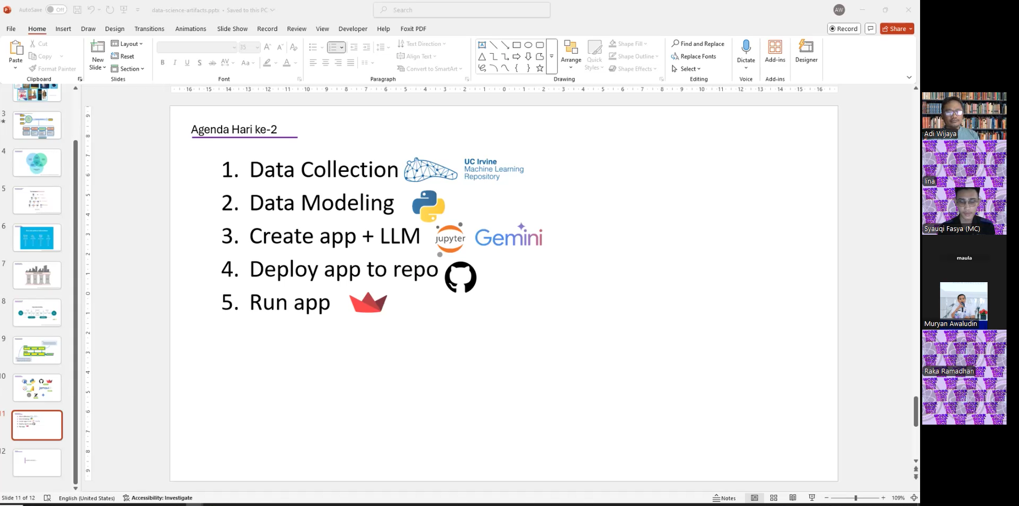Click the Find and Replace icon
Image resolution: width=1019 pixels, height=506 pixels.
point(675,44)
